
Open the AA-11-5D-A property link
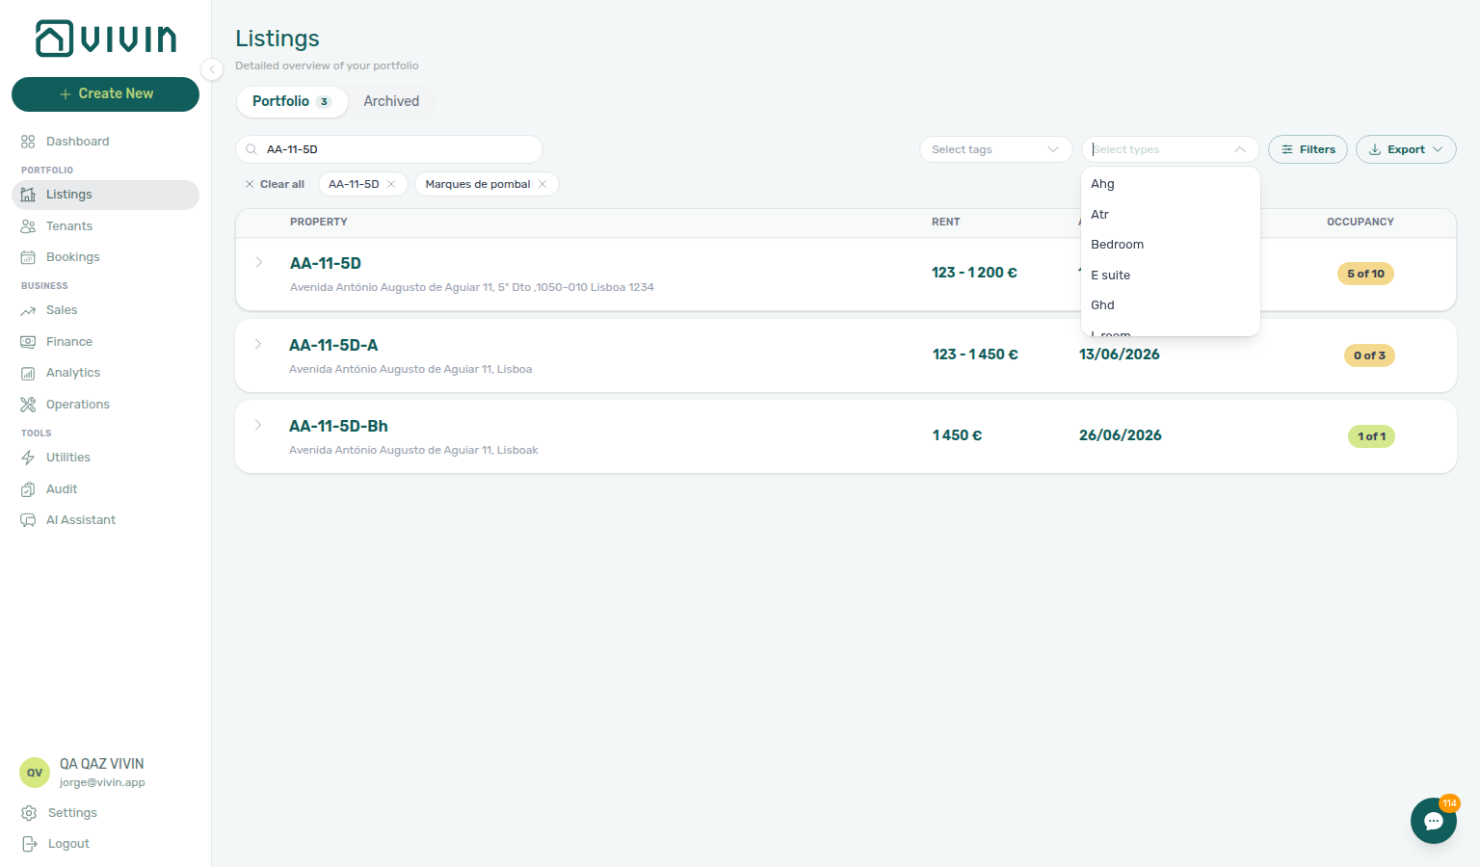pos(333,345)
